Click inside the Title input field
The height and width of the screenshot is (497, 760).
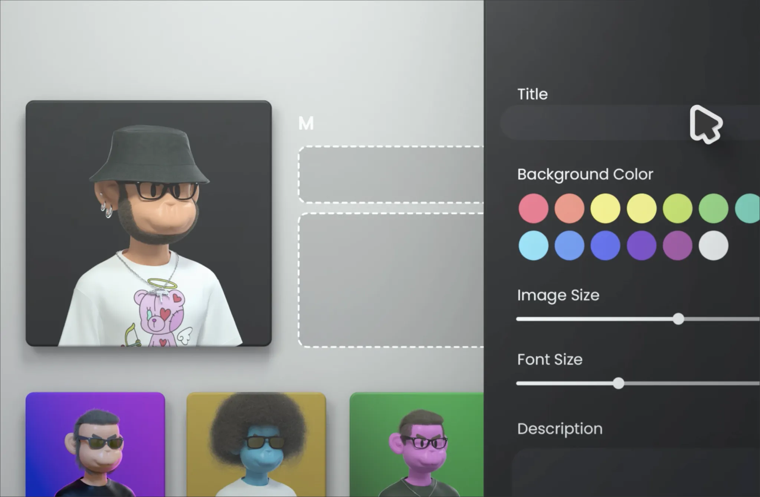coord(594,122)
